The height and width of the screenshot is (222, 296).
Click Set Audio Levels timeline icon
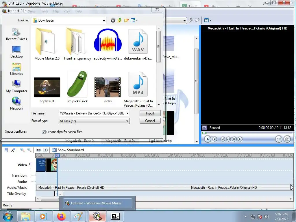(6, 150)
